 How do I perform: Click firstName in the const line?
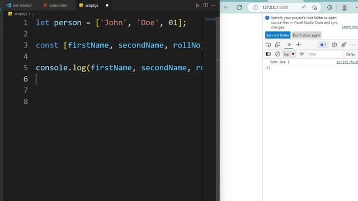[x=88, y=45]
